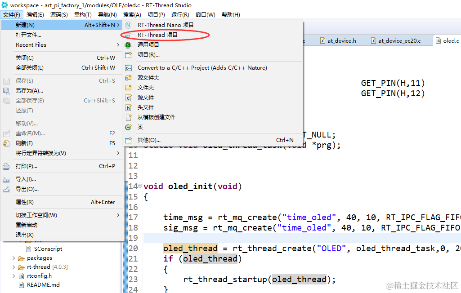Collapse oled_init function fold marker at line 14

[x=140, y=186]
